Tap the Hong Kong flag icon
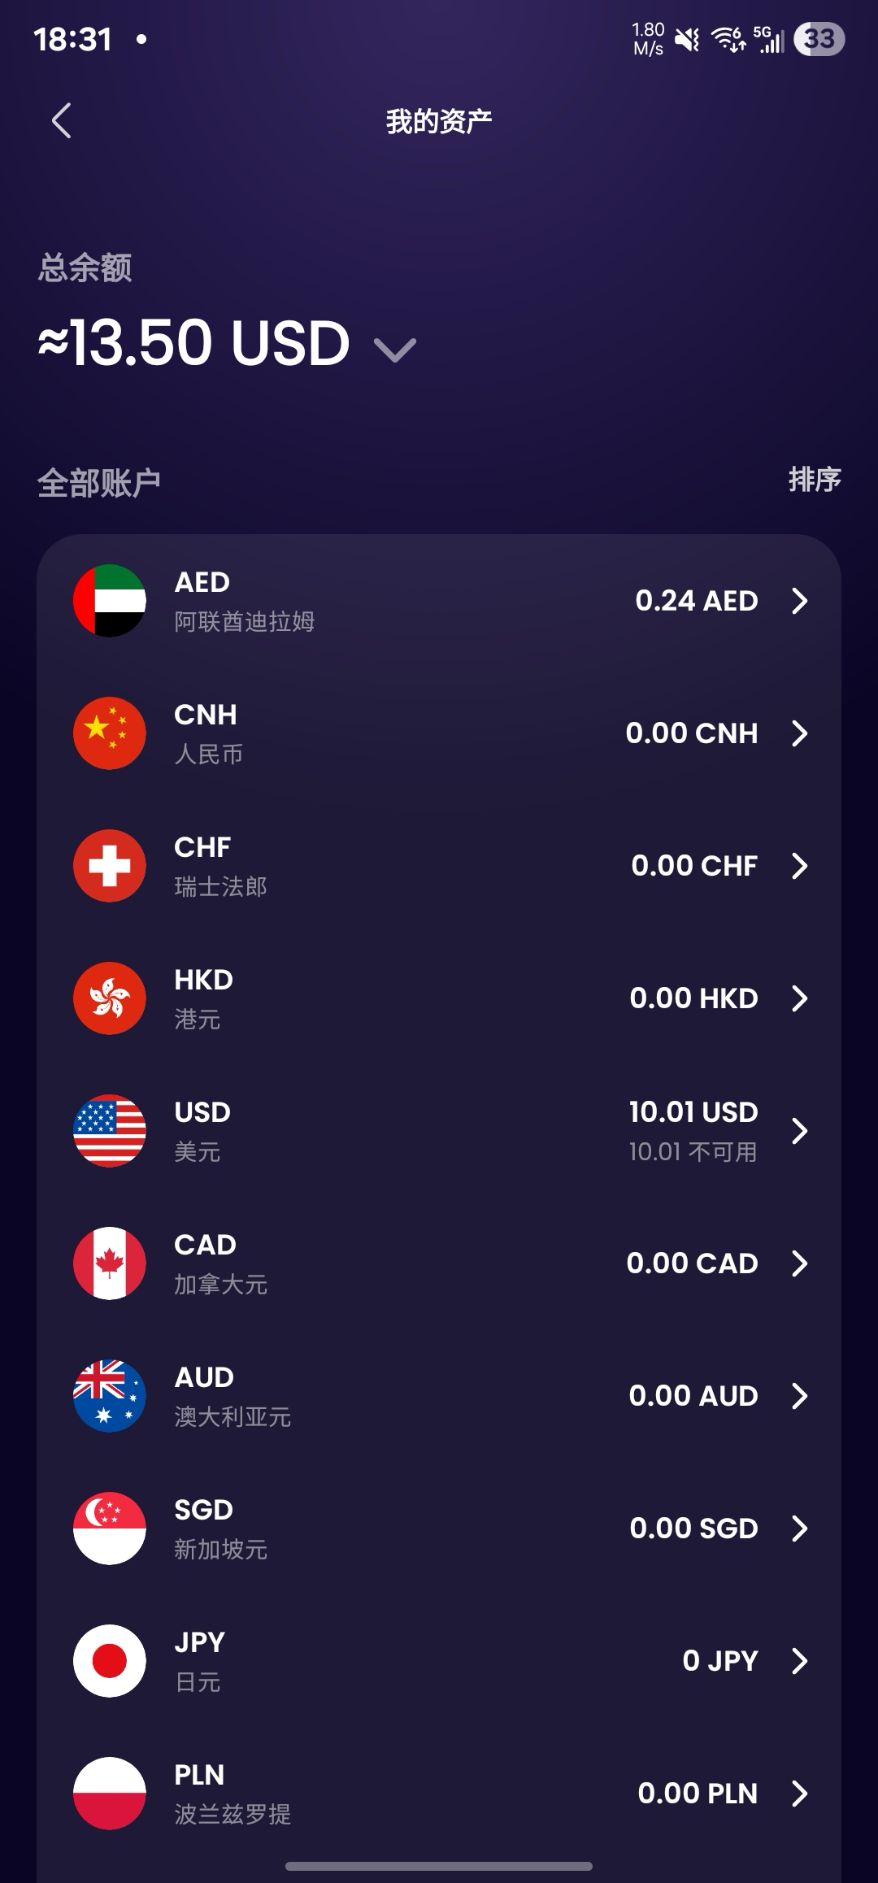878x1883 pixels. 110,998
